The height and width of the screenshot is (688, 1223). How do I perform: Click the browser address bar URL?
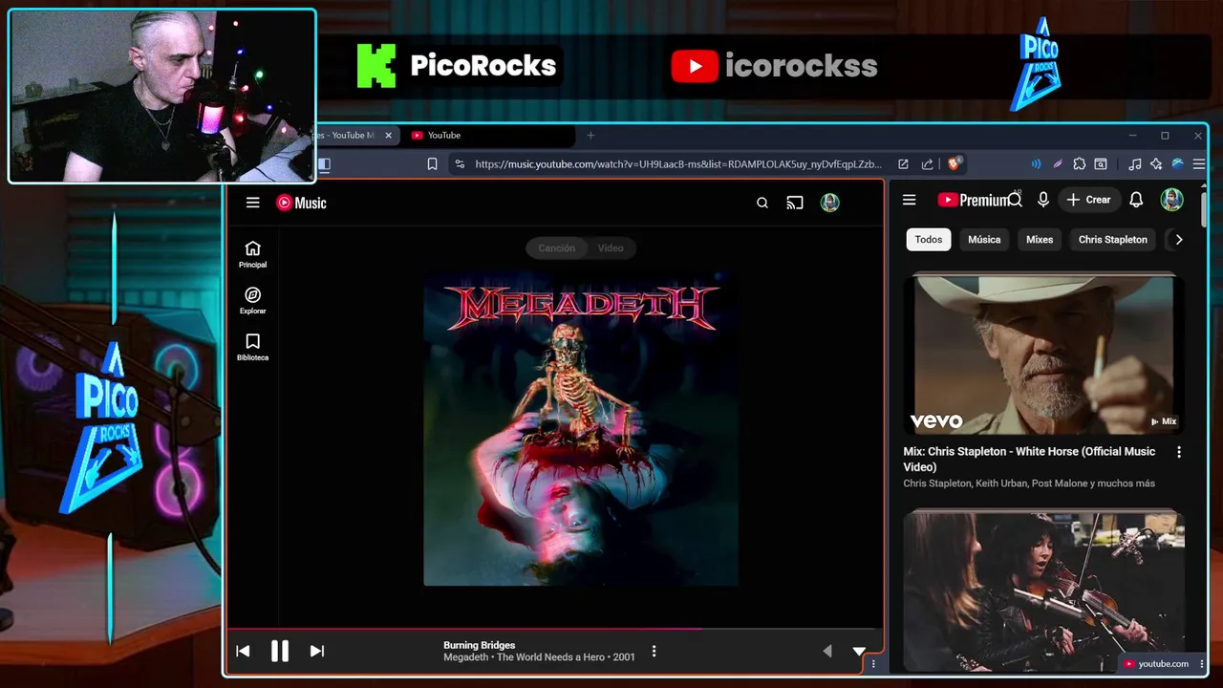[678, 164]
